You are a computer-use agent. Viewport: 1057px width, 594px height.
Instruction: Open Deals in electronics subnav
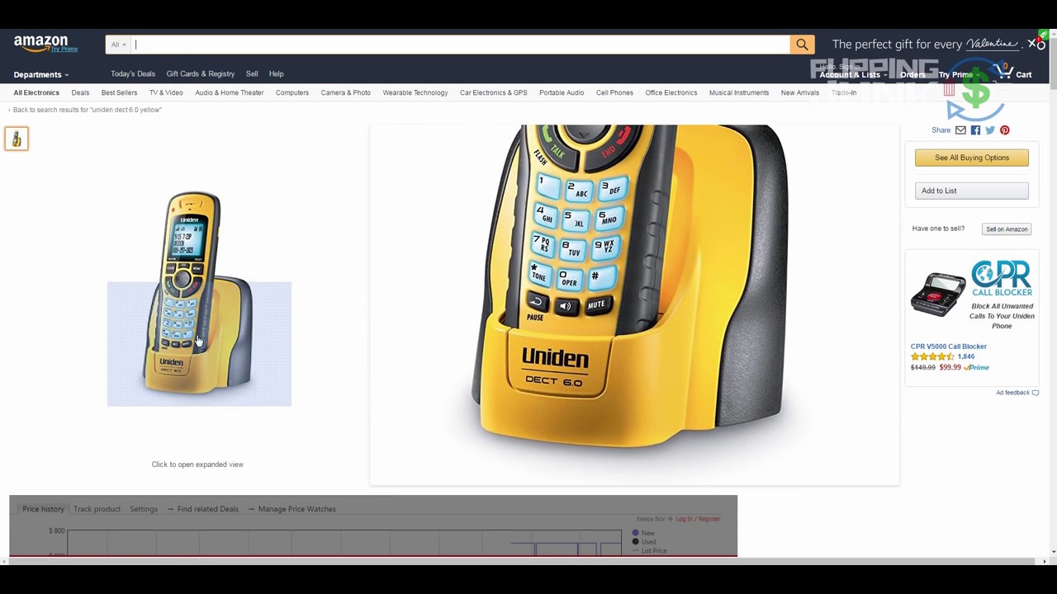[x=80, y=92]
